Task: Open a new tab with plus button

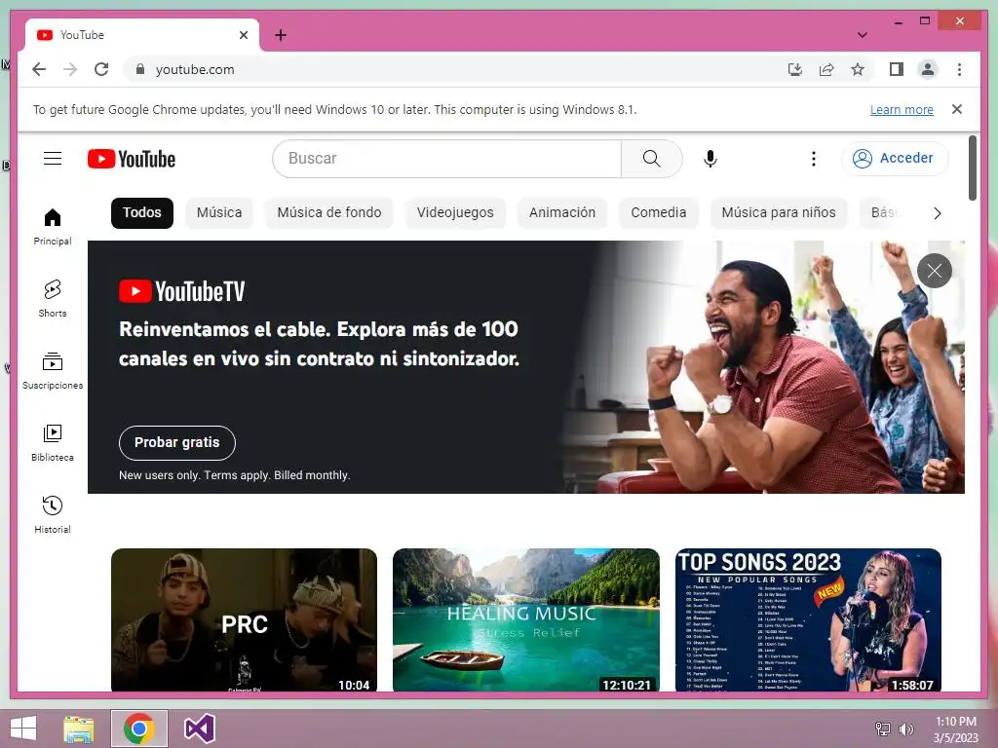Action: [281, 35]
